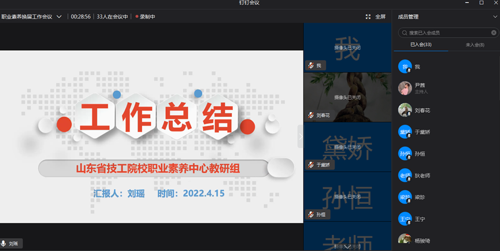Click the 老师 avatar for 狄老师

(405, 175)
